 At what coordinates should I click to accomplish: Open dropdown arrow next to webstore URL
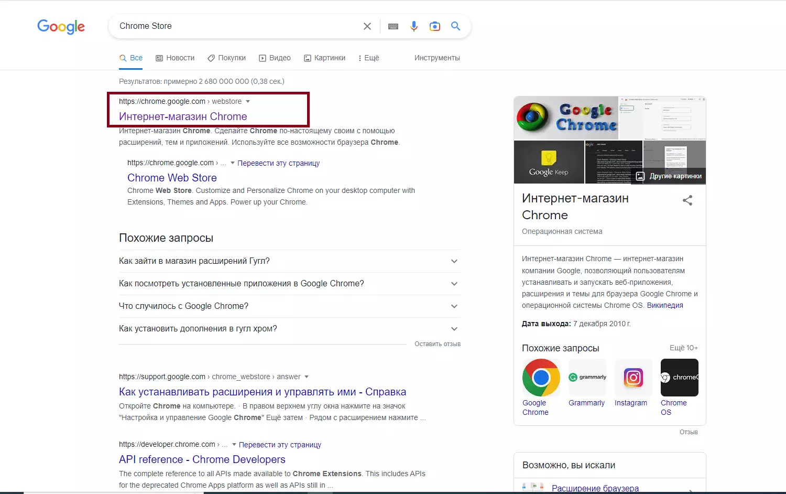pos(248,101)
